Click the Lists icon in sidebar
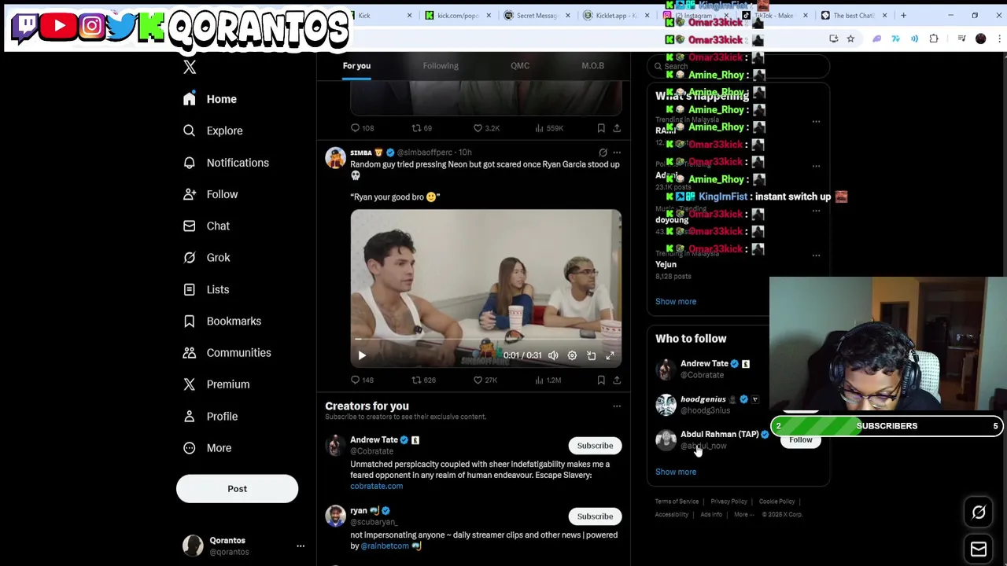This screenshot has width=1007, height=566. click(189, 289)
